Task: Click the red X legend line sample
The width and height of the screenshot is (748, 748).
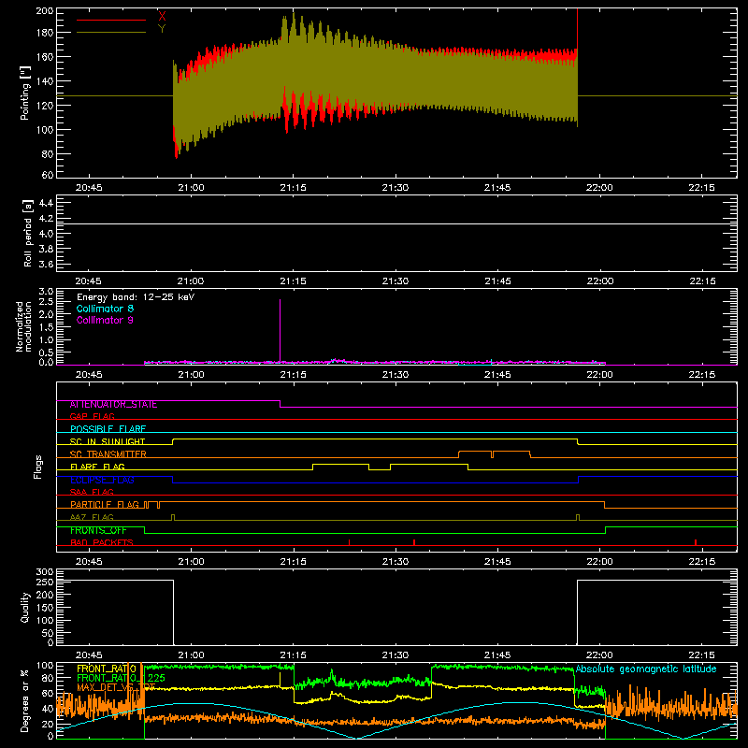Action: (x=111, y=20)
